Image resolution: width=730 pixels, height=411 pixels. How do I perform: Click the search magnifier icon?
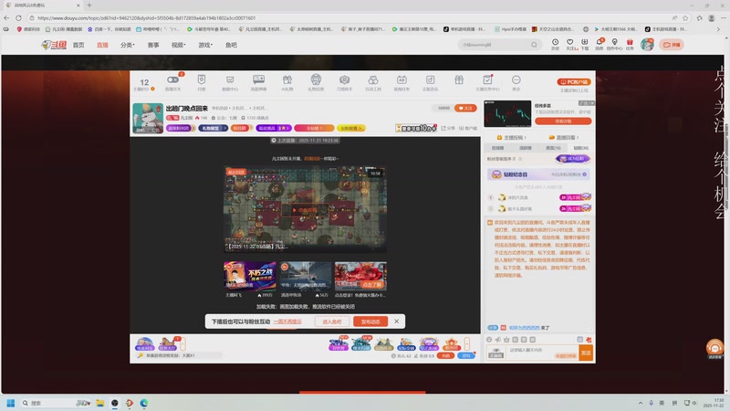[534, 45]
